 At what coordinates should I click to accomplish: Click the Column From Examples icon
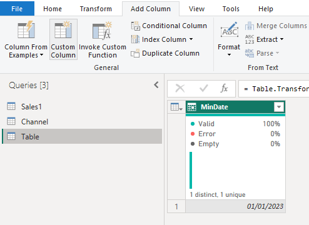click(x=26, y=29)
